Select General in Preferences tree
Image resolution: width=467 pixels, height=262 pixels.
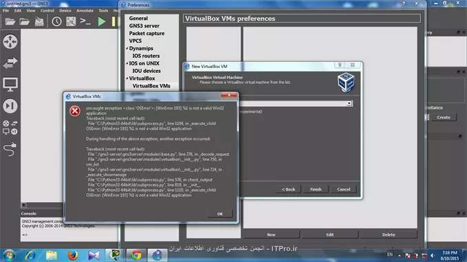tap(138, 18)
